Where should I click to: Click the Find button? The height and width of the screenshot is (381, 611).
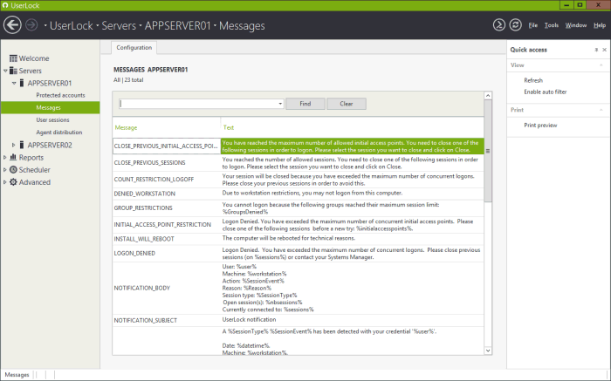(x=305, y=104)
